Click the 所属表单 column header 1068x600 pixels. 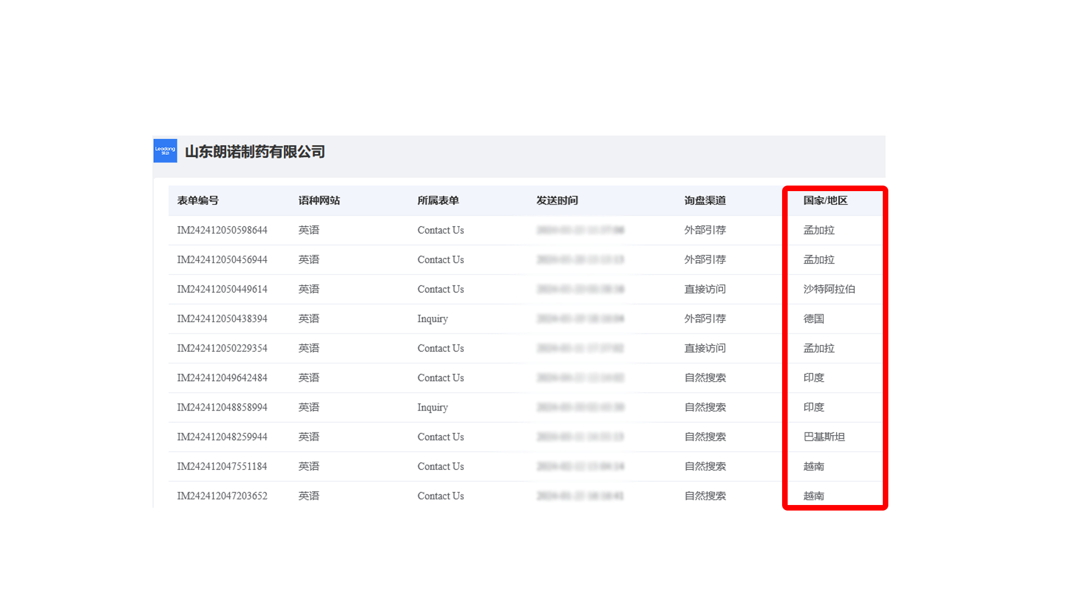pyautogui.click(x=438, y=201)
